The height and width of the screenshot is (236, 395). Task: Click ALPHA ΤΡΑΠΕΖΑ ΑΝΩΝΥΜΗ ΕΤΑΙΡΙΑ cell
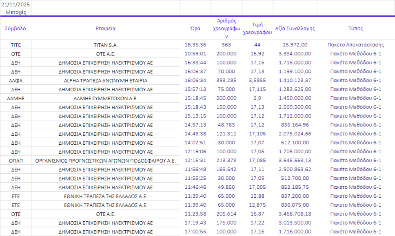coord(106,80)
